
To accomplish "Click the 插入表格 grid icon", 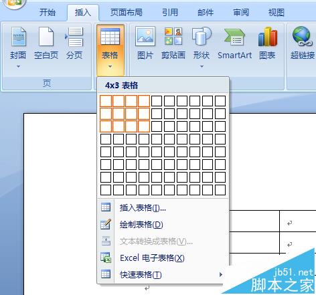I will click(106, 207).
